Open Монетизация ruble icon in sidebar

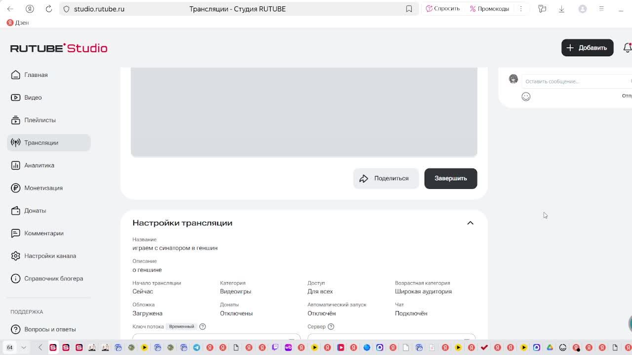tap(16, 188)
